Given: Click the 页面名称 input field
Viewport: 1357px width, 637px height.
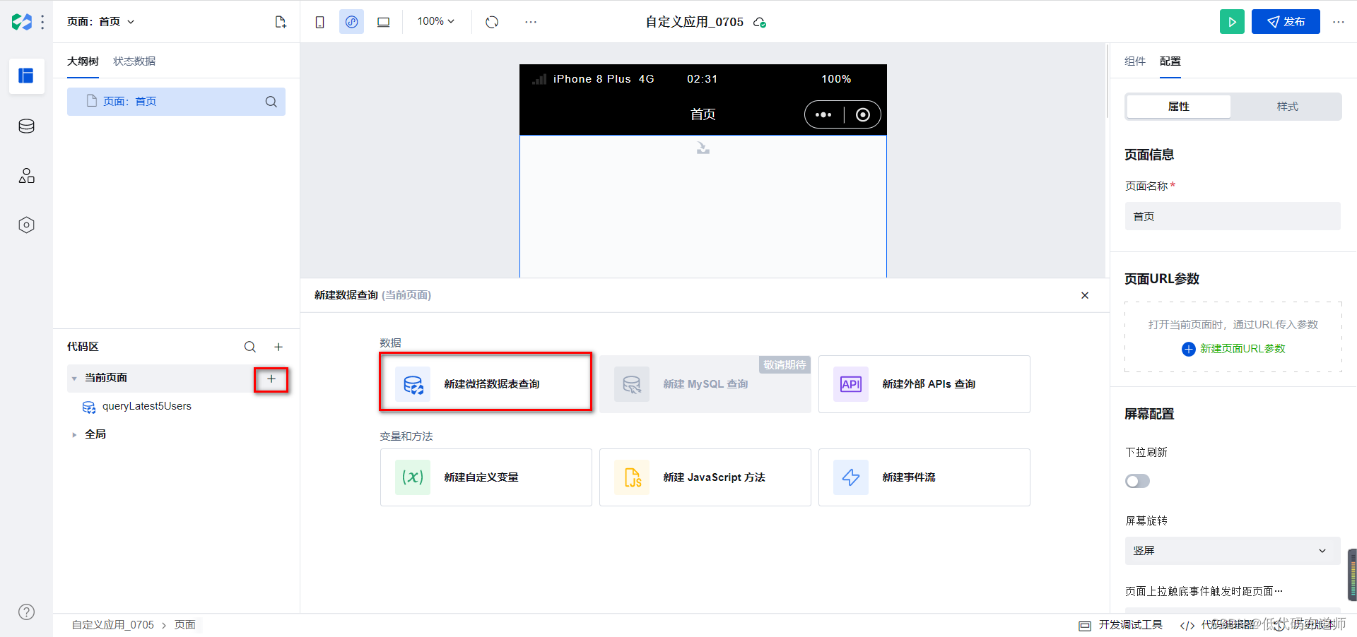Looking at the screenshot, I should click(x=1233, y=216).
